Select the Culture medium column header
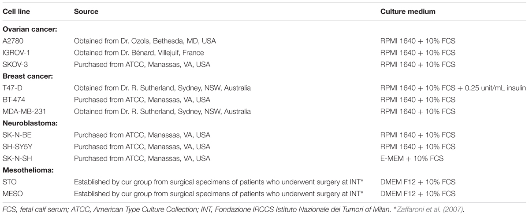Screen dimensions: 529x216 coord(408,12)
